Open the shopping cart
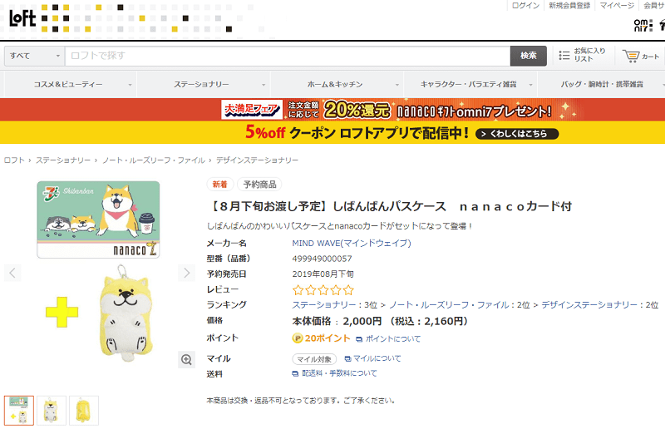This screenshot has width=665, height=439. point(640,56)
